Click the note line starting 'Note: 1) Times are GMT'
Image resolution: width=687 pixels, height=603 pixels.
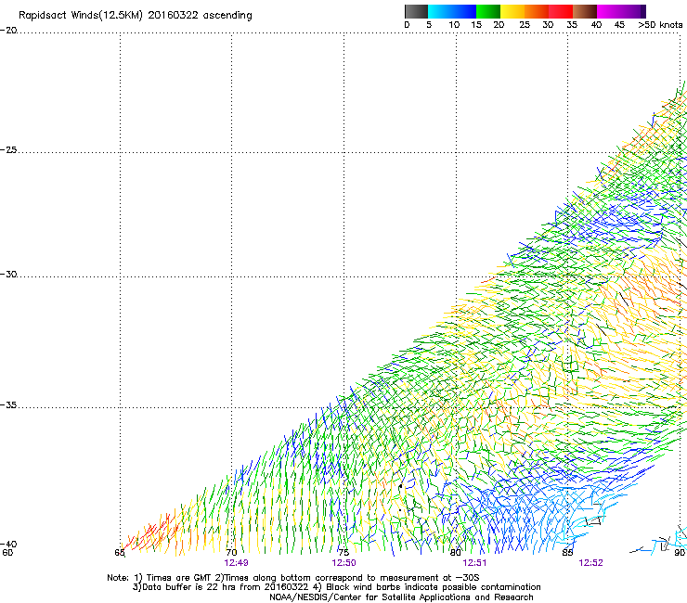[293, 578]
